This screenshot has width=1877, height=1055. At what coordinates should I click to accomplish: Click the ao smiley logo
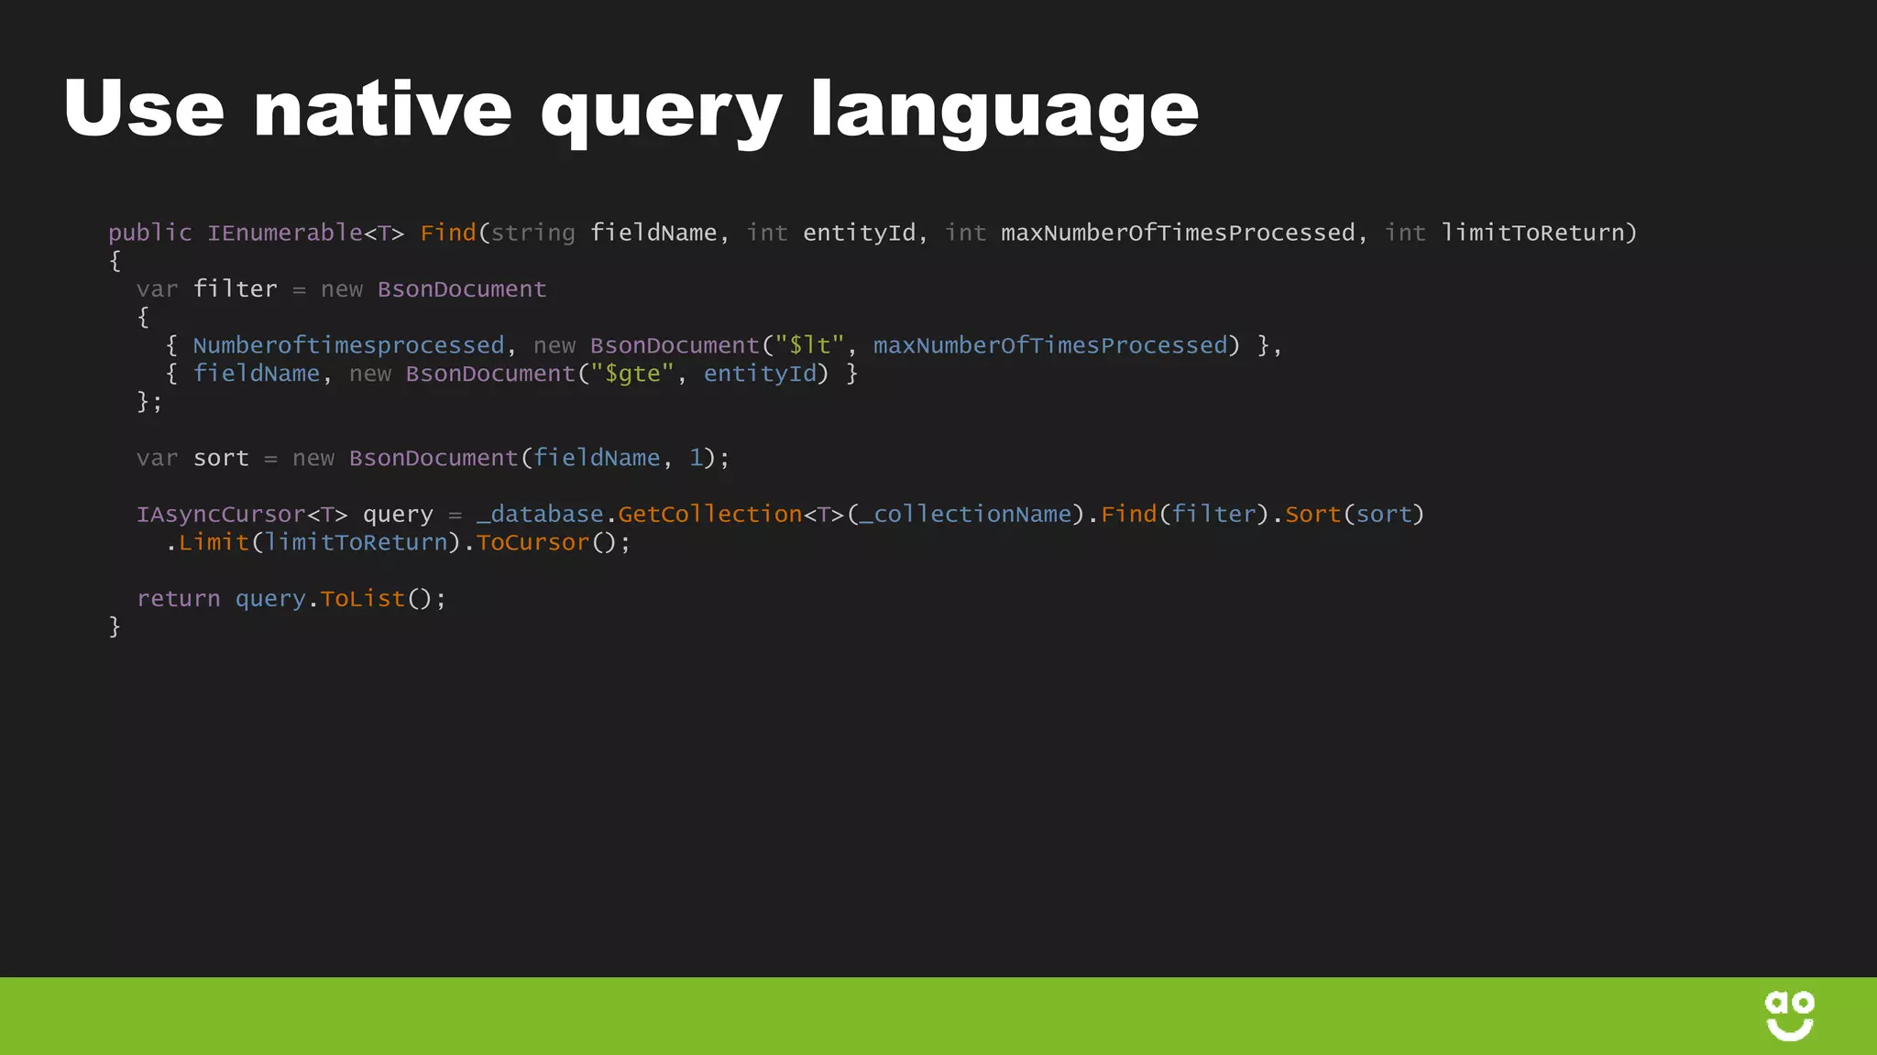(1789, 1016)
